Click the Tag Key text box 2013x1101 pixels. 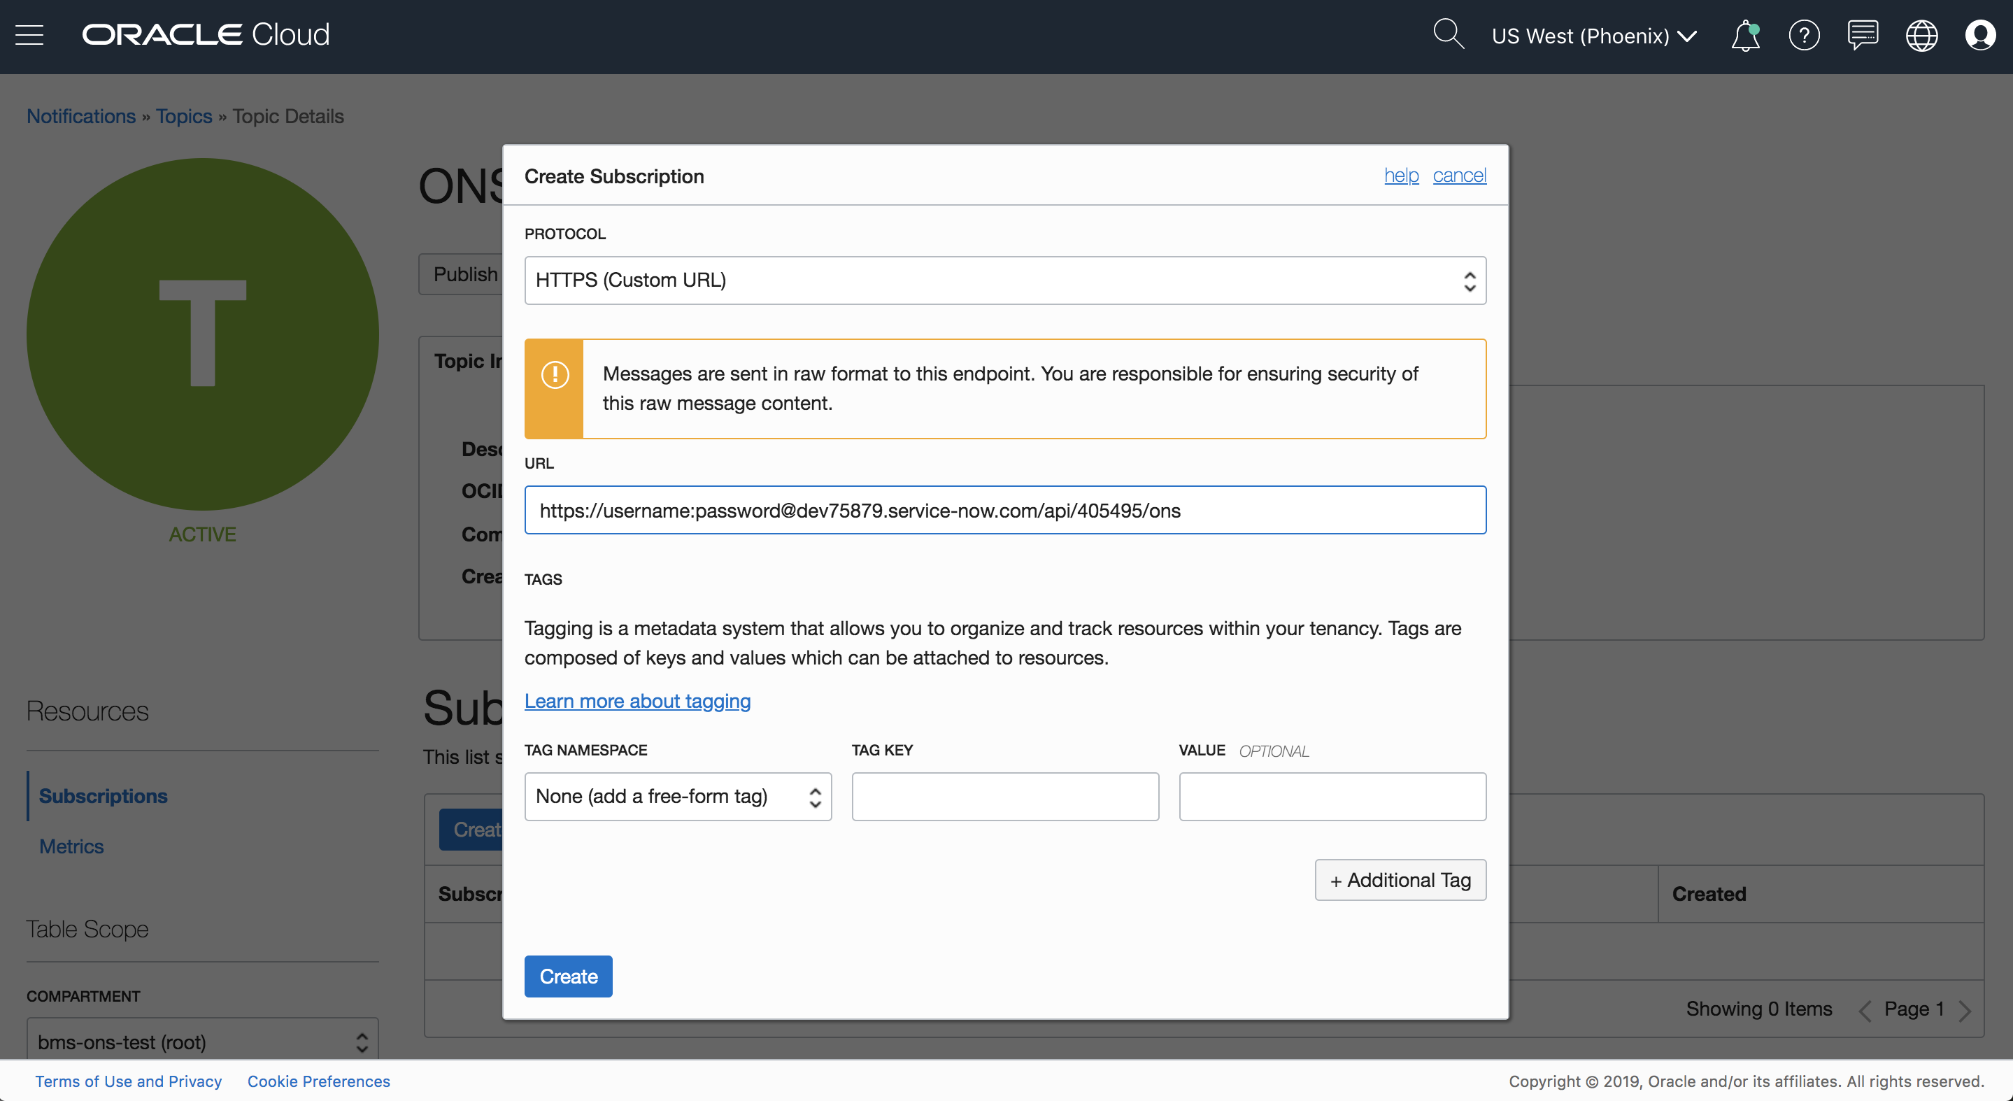(x=1005, y=796)
